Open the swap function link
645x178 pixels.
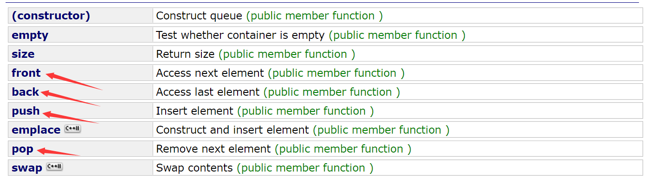pyautogui.click(x=27, y=168)
